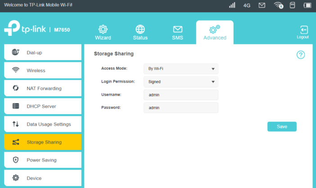Expand the Login Permission dropdown

[181, 82]
